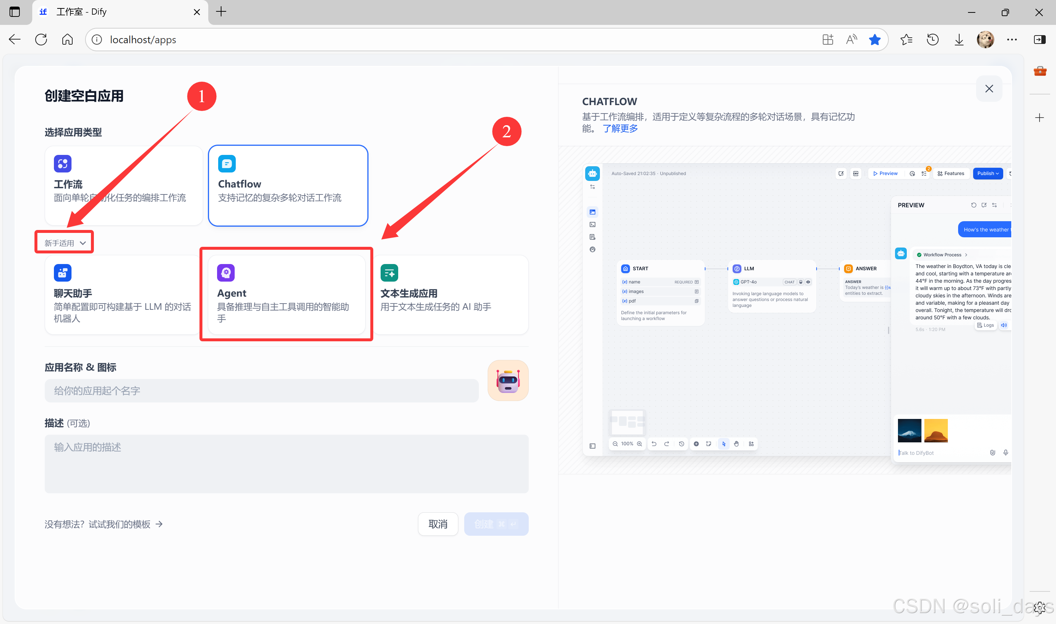The image size is (1056, 624).
Task: Open the tab actions menu icon
Action: (x=15, y=12)
